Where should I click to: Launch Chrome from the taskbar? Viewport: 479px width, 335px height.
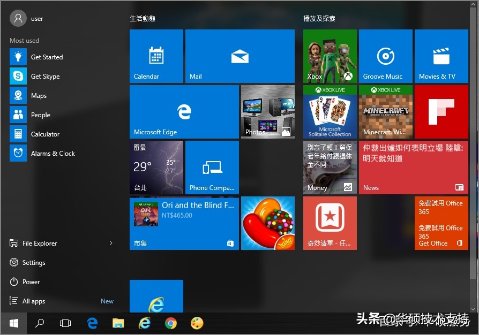[170, 323]
